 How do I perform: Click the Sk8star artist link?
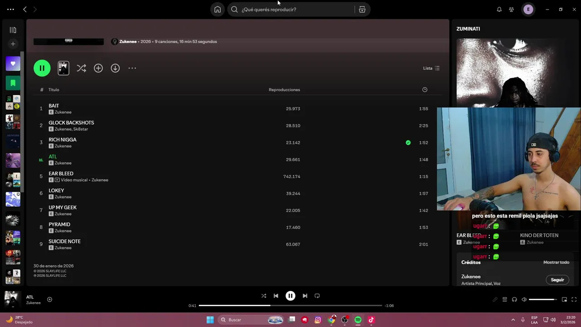point(81,129)
